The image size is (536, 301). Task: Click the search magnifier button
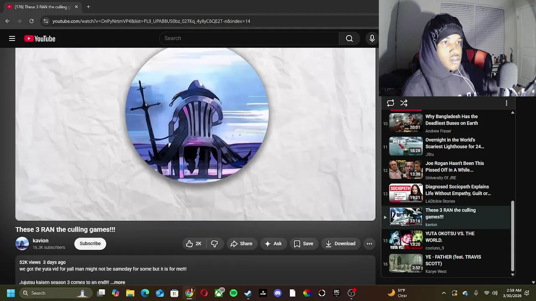click(349, 38)
